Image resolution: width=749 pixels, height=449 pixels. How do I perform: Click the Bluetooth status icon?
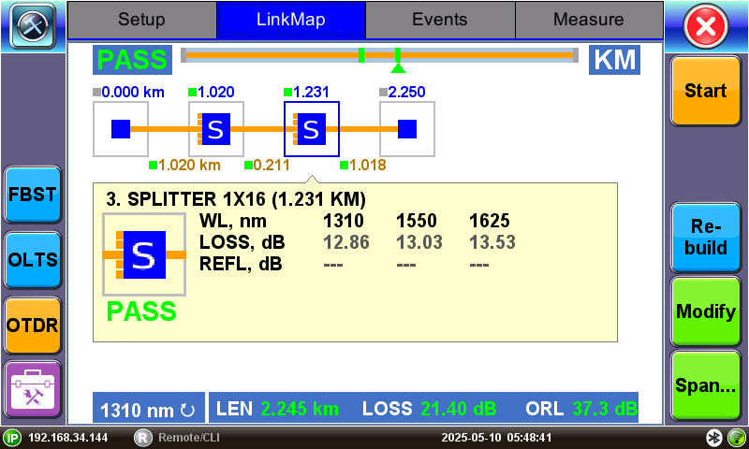pyautogui.click(x=713, y=438)
